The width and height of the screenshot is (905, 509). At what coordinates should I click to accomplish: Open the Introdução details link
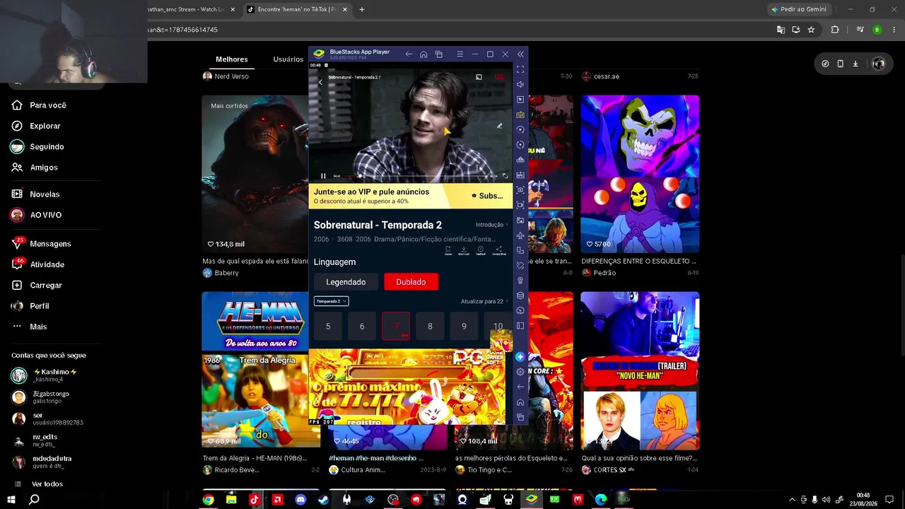[491, 225]
